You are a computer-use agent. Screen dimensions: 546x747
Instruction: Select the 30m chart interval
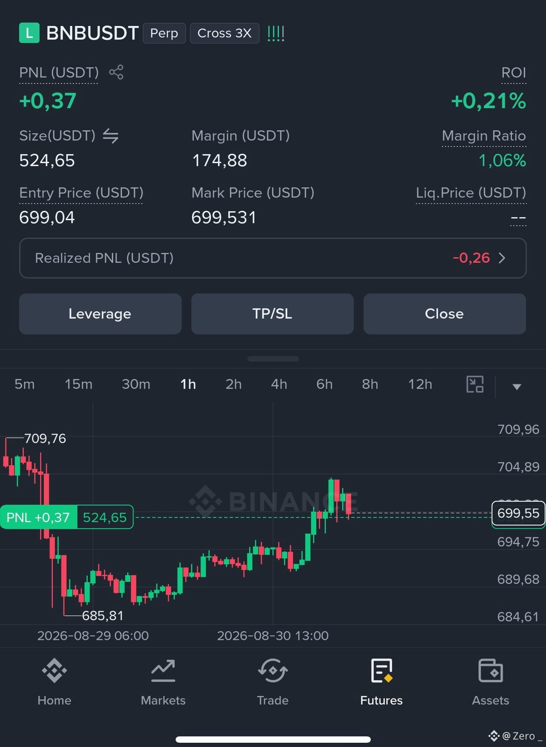click(x=136, y=384)
